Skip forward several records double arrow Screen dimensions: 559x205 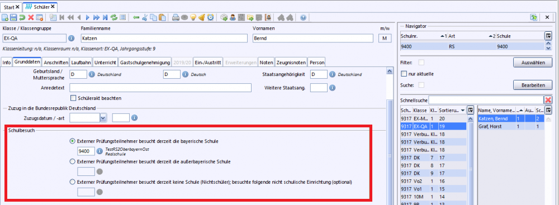tap(96, 17)
